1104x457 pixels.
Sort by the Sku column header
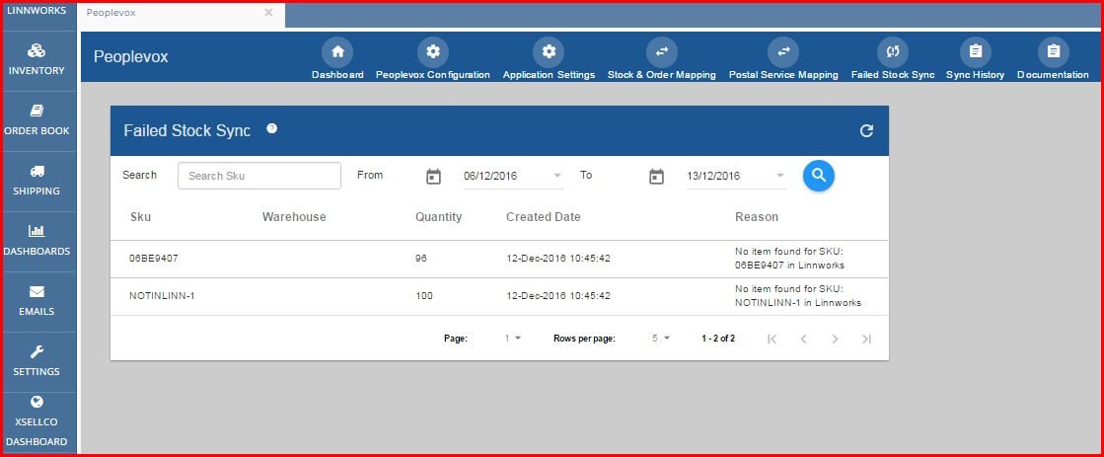(x=141, y=217)
